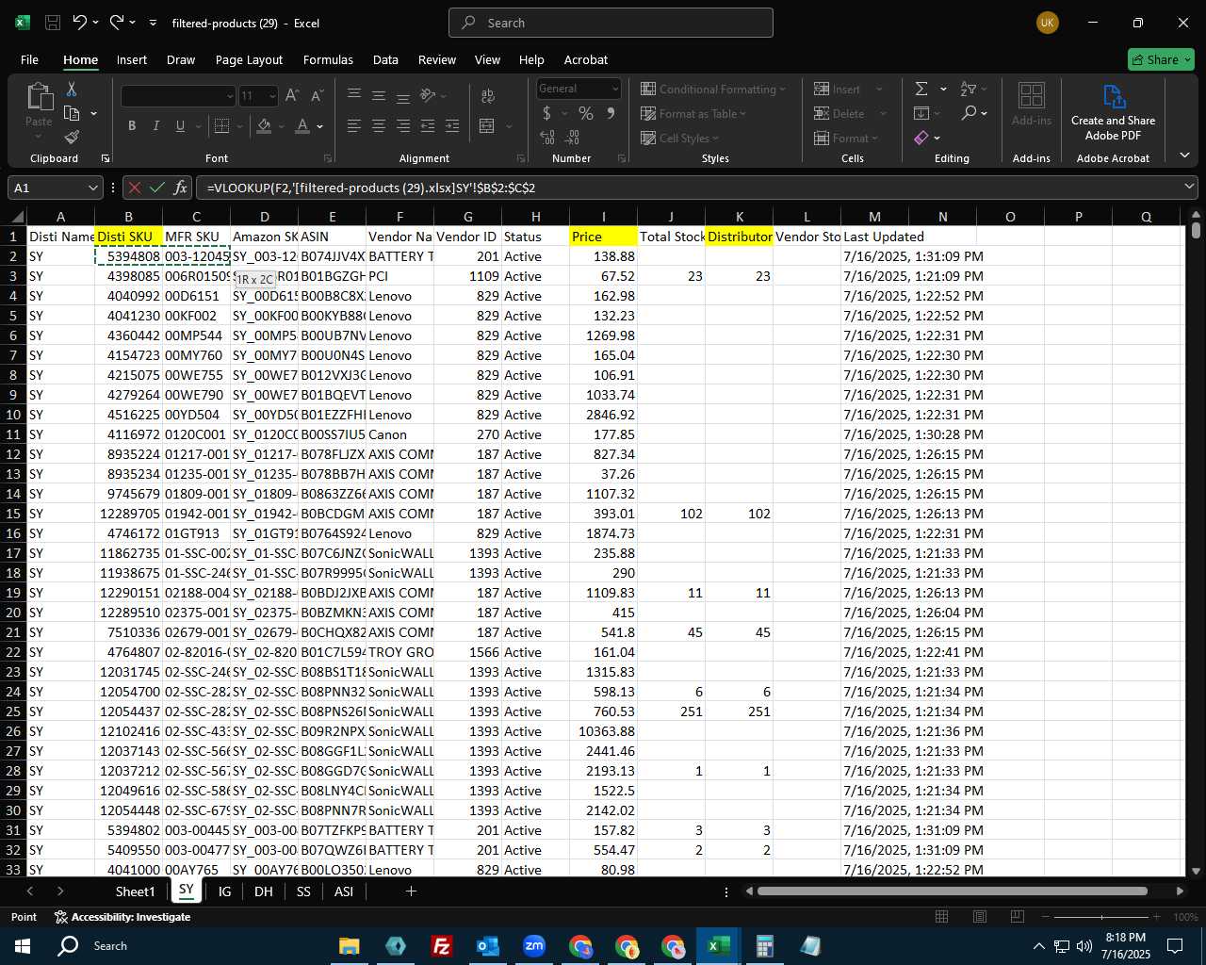Decrease indent in the Alignment group
This screenshot has width=1206, height=965.
coord(428,125)
